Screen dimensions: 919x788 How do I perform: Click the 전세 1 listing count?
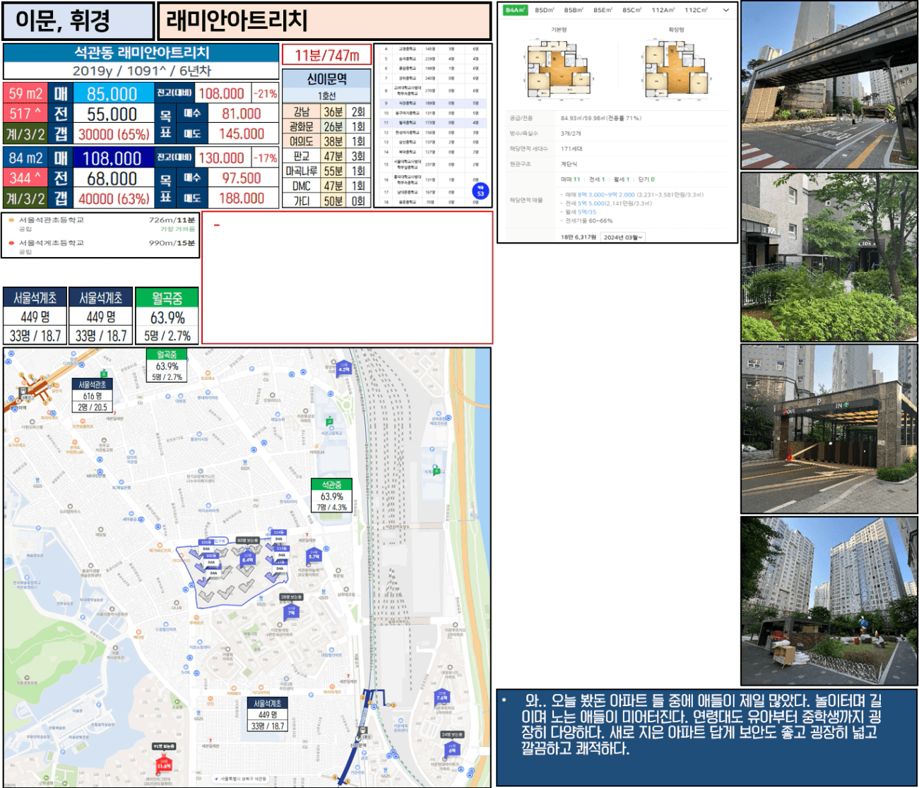(x=596, y=179)
